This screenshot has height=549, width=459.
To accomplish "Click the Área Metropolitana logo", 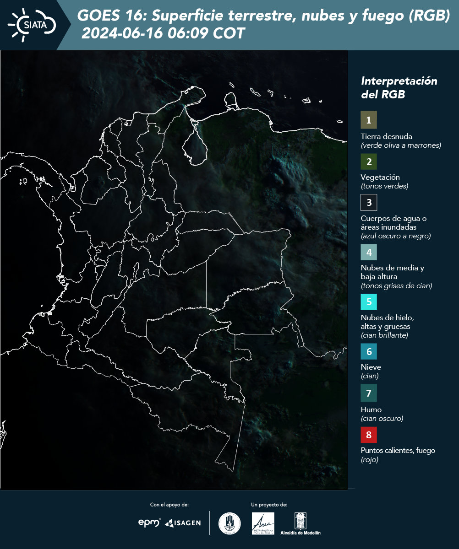I will [263, 523].
